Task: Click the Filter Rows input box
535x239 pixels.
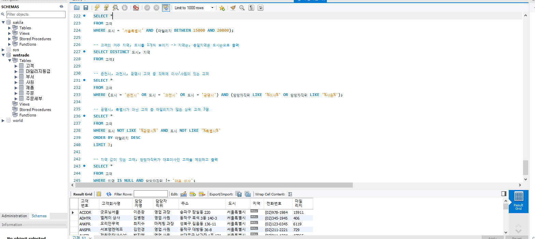Action: tap(151, 194)
